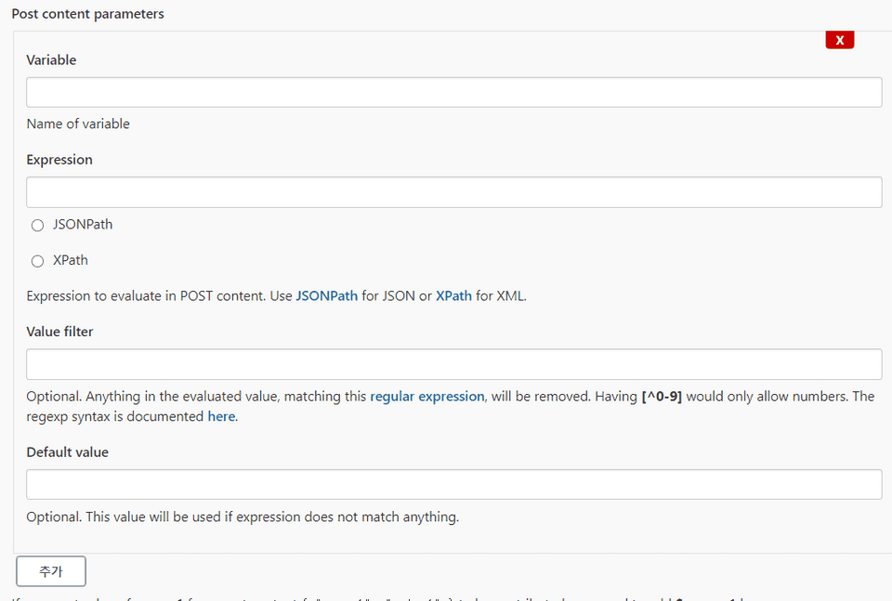Screen dimensions: 892x601
Task: Open the XPath documentation link
Action: pos(453,296)
